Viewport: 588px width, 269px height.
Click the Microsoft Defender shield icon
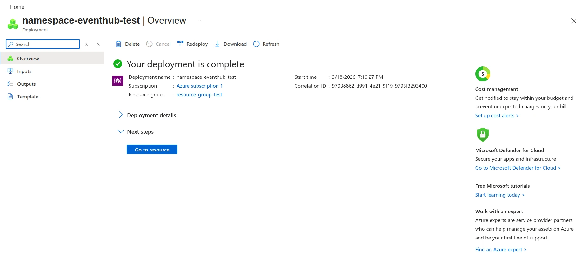[x=483, y=135]
